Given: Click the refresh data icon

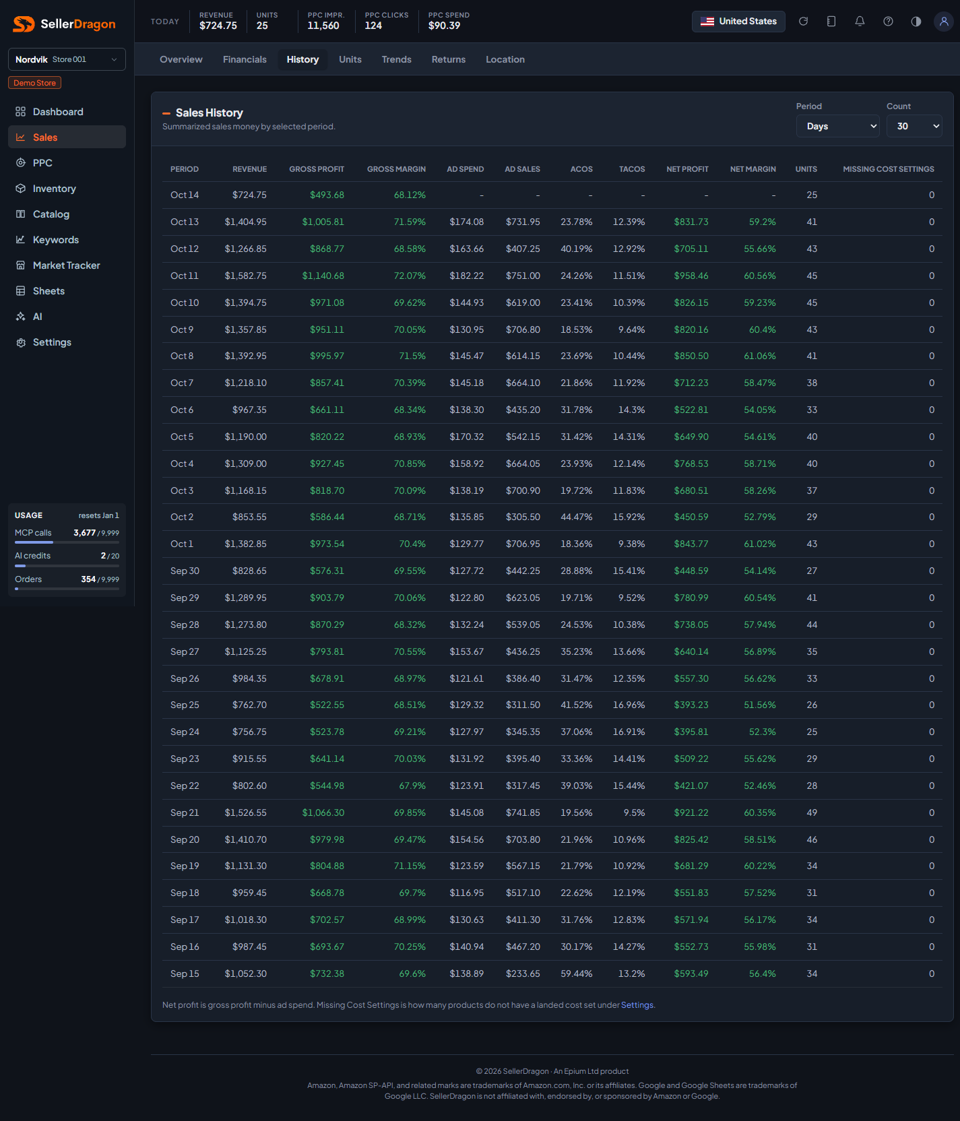Looking at the screenshot, I should (x=803, y=22).
